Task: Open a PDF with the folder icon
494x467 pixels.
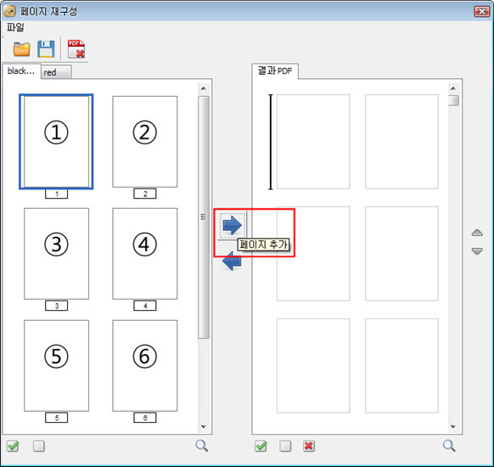Action: click(22, 49)
